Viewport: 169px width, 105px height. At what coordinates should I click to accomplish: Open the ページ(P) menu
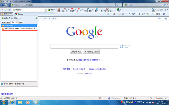tap(133, 14)
